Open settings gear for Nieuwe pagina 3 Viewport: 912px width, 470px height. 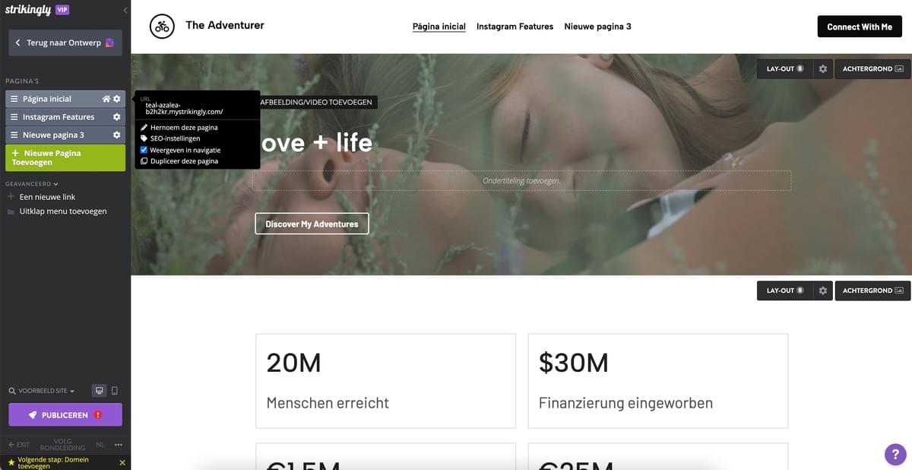click(x=116, y=135)
